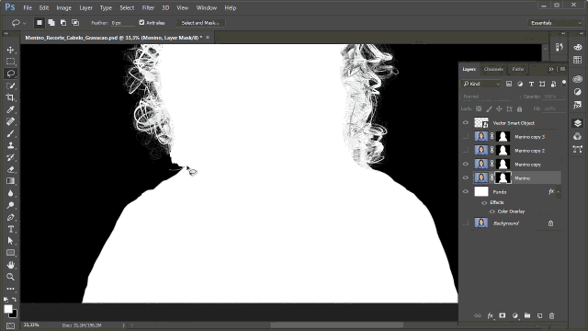Open the Essentials workspace dropdown
This screenshot has height=331, width=588.
[x=555, y=23]
